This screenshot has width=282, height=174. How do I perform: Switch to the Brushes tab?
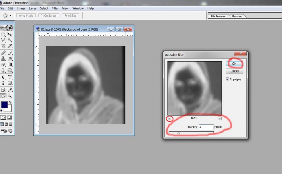click(x=237, y=17)
